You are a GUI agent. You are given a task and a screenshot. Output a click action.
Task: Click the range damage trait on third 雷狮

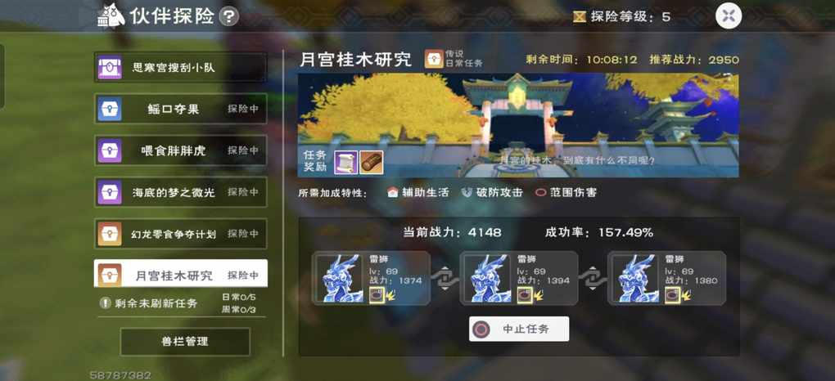point(672,295)
